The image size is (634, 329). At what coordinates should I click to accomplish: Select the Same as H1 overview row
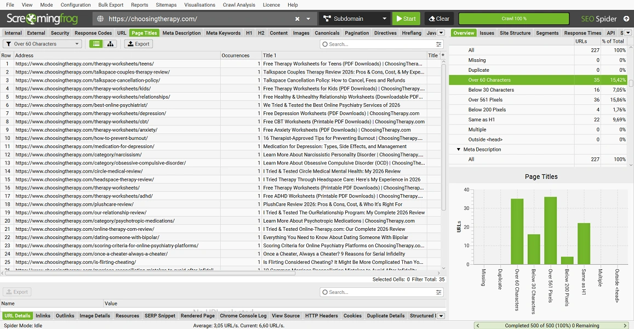tap(539, 120)
